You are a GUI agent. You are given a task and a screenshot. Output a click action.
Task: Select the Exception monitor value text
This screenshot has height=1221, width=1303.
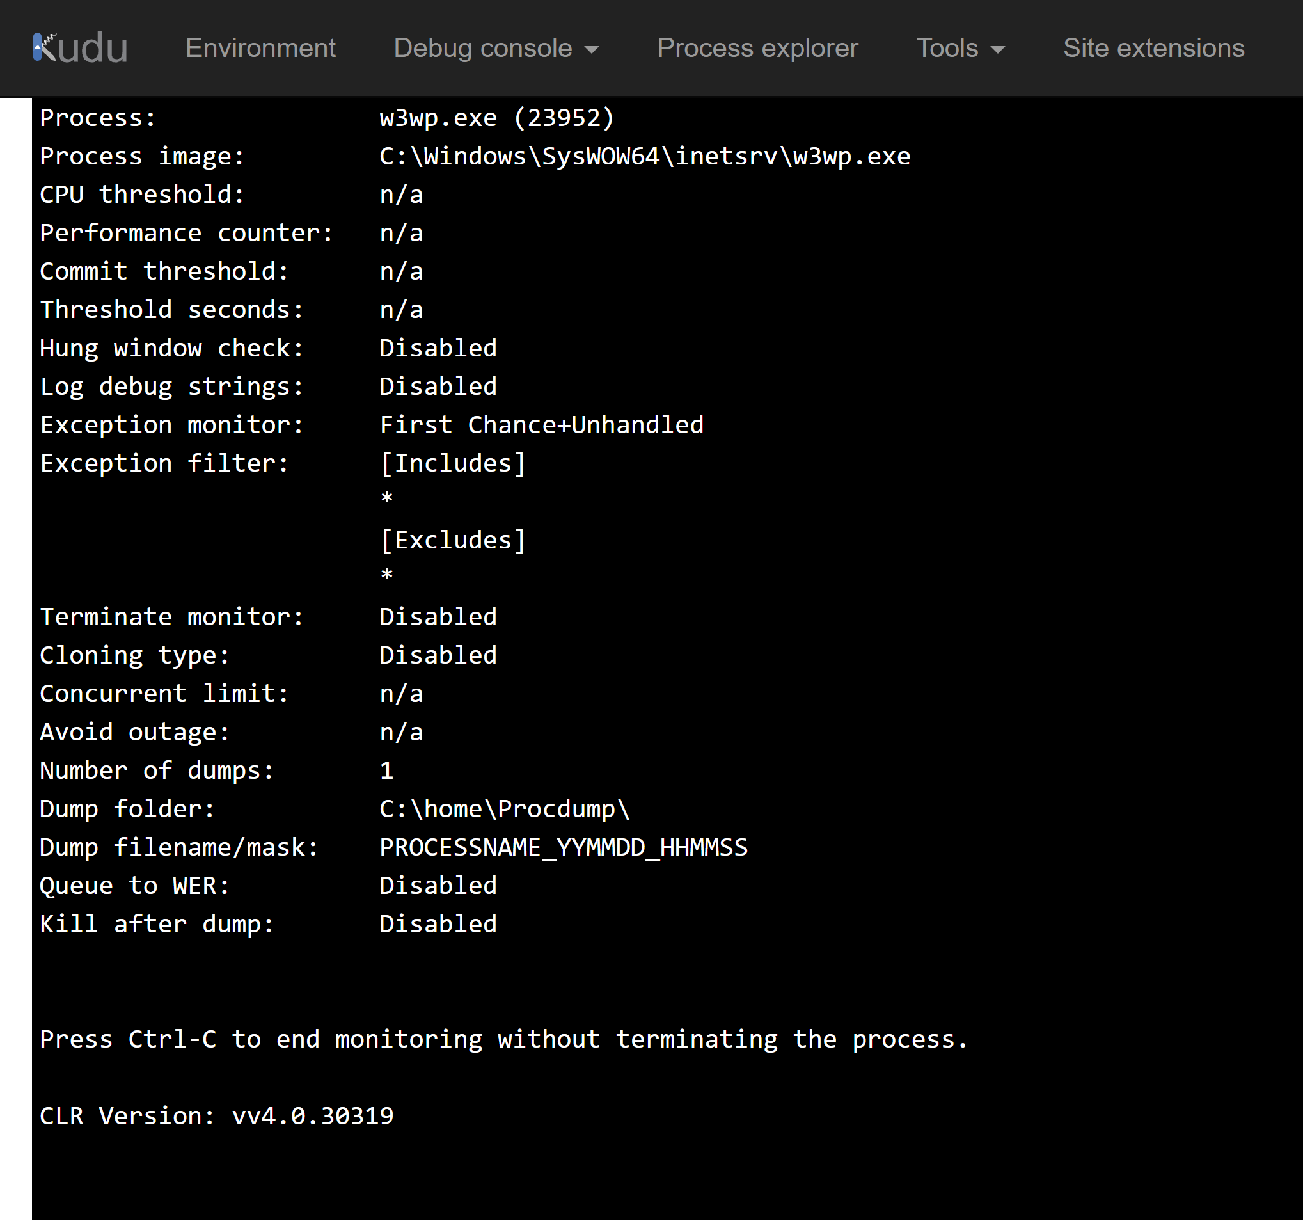541,424
